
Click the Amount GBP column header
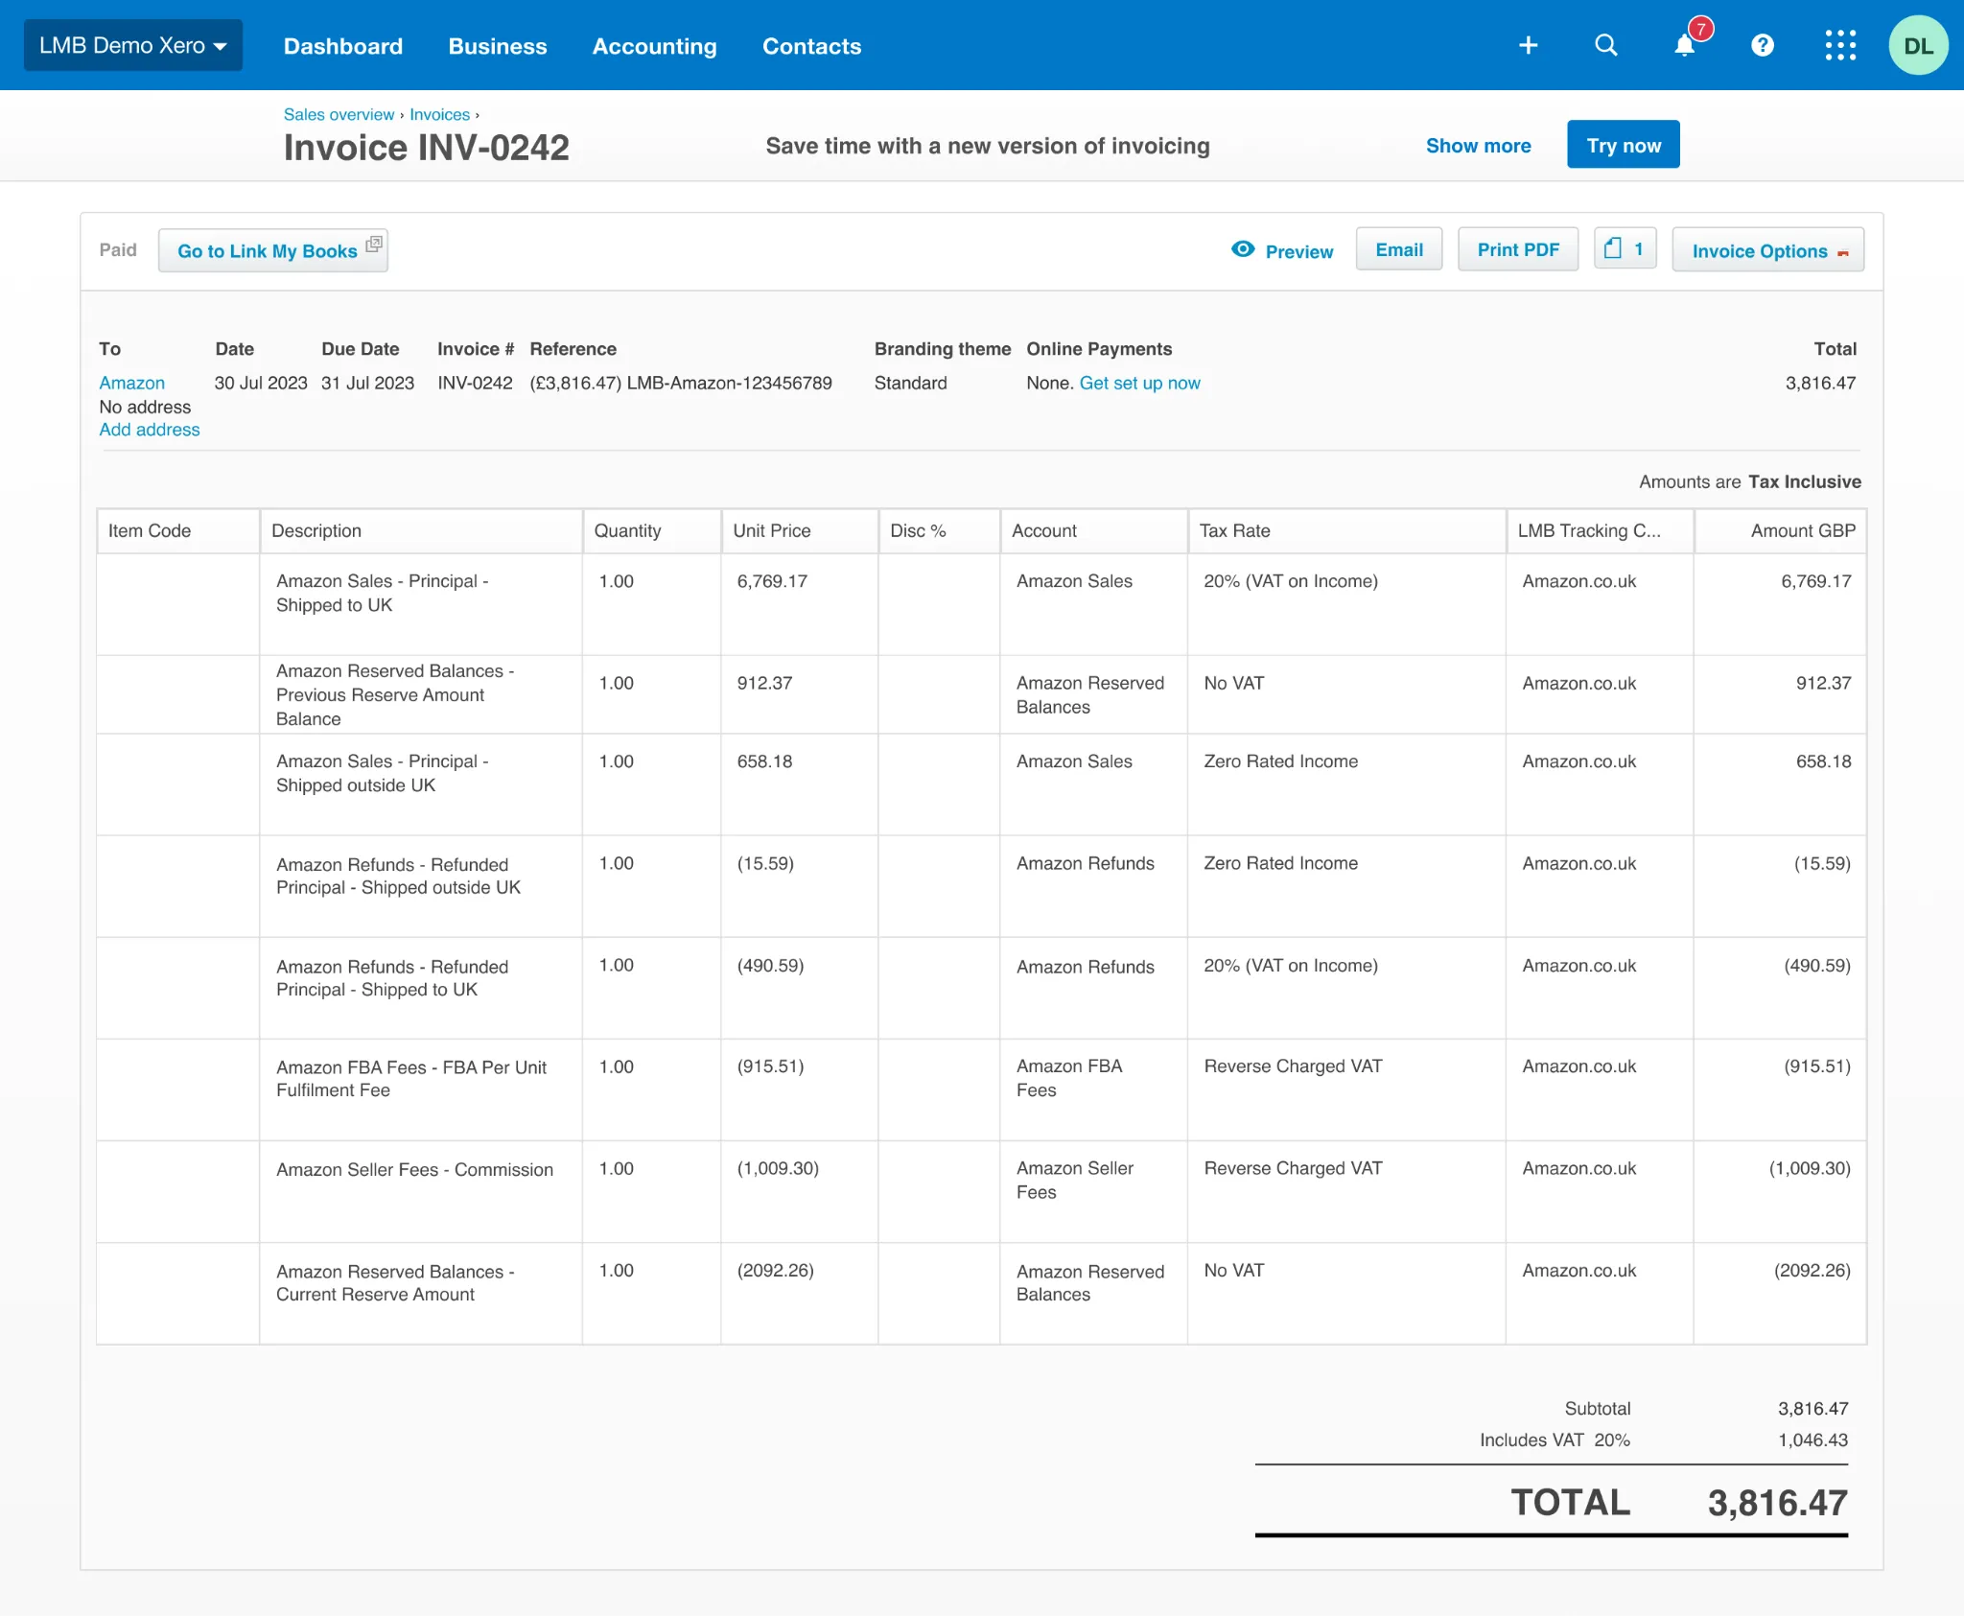coord(1780,530)
